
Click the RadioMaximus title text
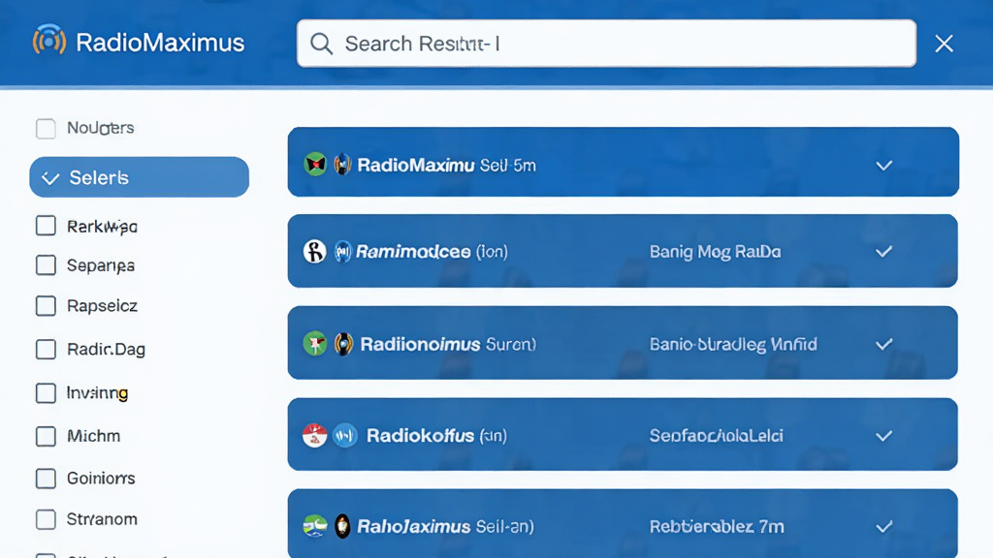(160, 43)
